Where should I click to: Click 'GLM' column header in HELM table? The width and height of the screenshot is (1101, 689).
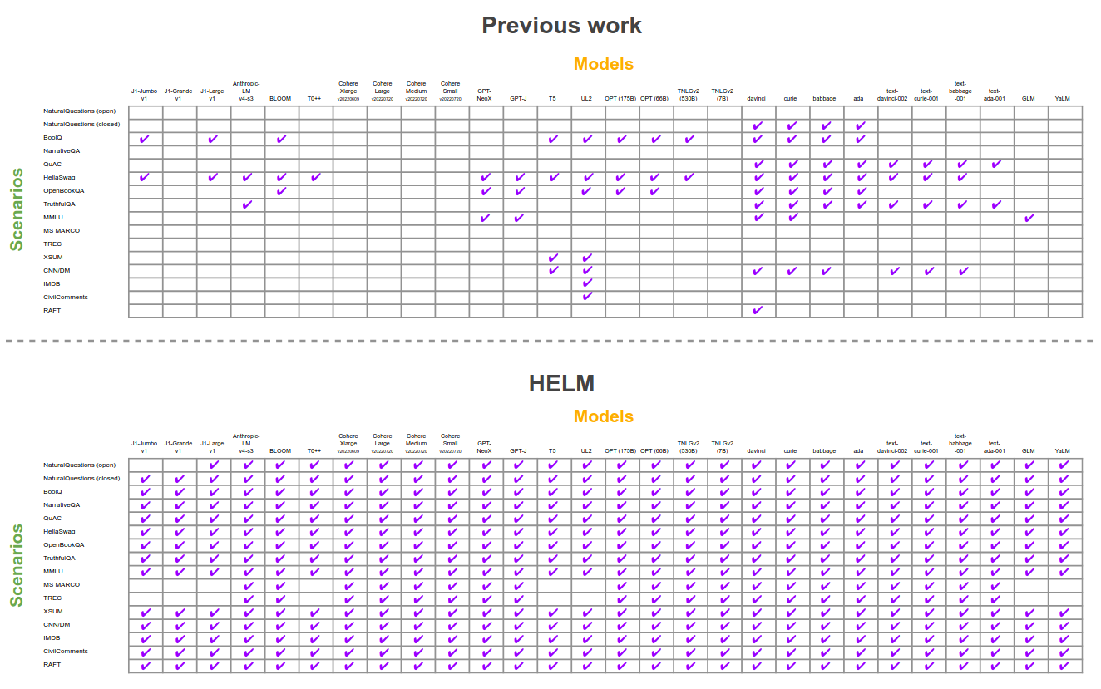pyautogui.click(x=1029, y=451)
